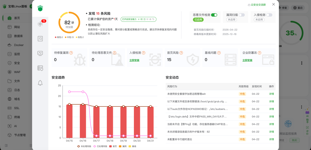Click the 04/15 red bar in chart
Image resolution: width=311 pixels, height=150 pixels.
(x=69, y=121)
